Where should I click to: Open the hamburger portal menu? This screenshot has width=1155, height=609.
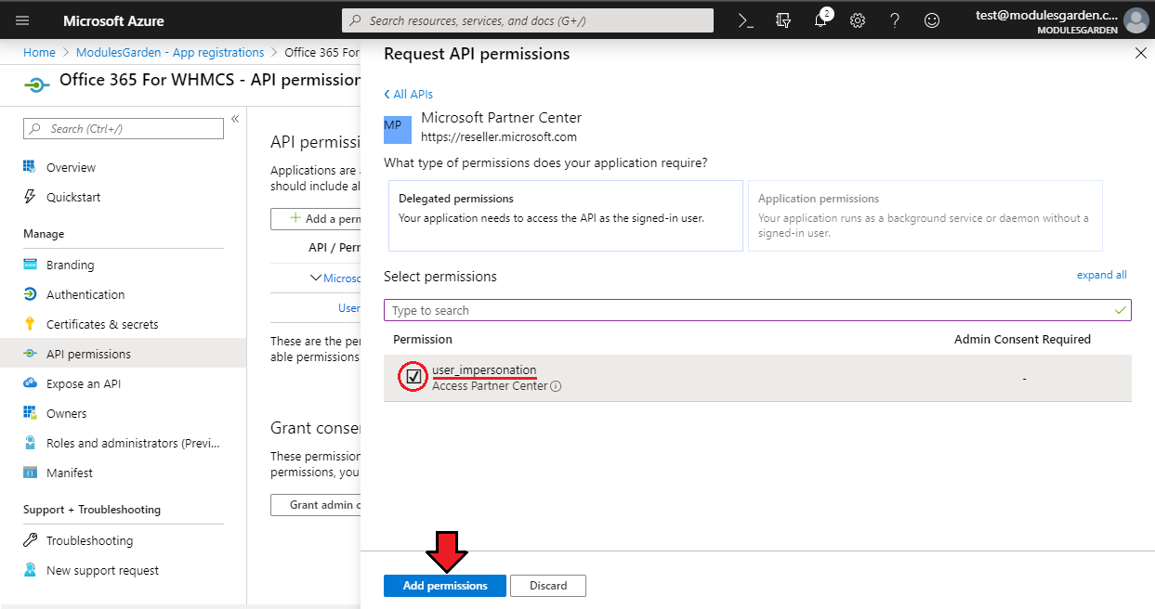point(22,20)
